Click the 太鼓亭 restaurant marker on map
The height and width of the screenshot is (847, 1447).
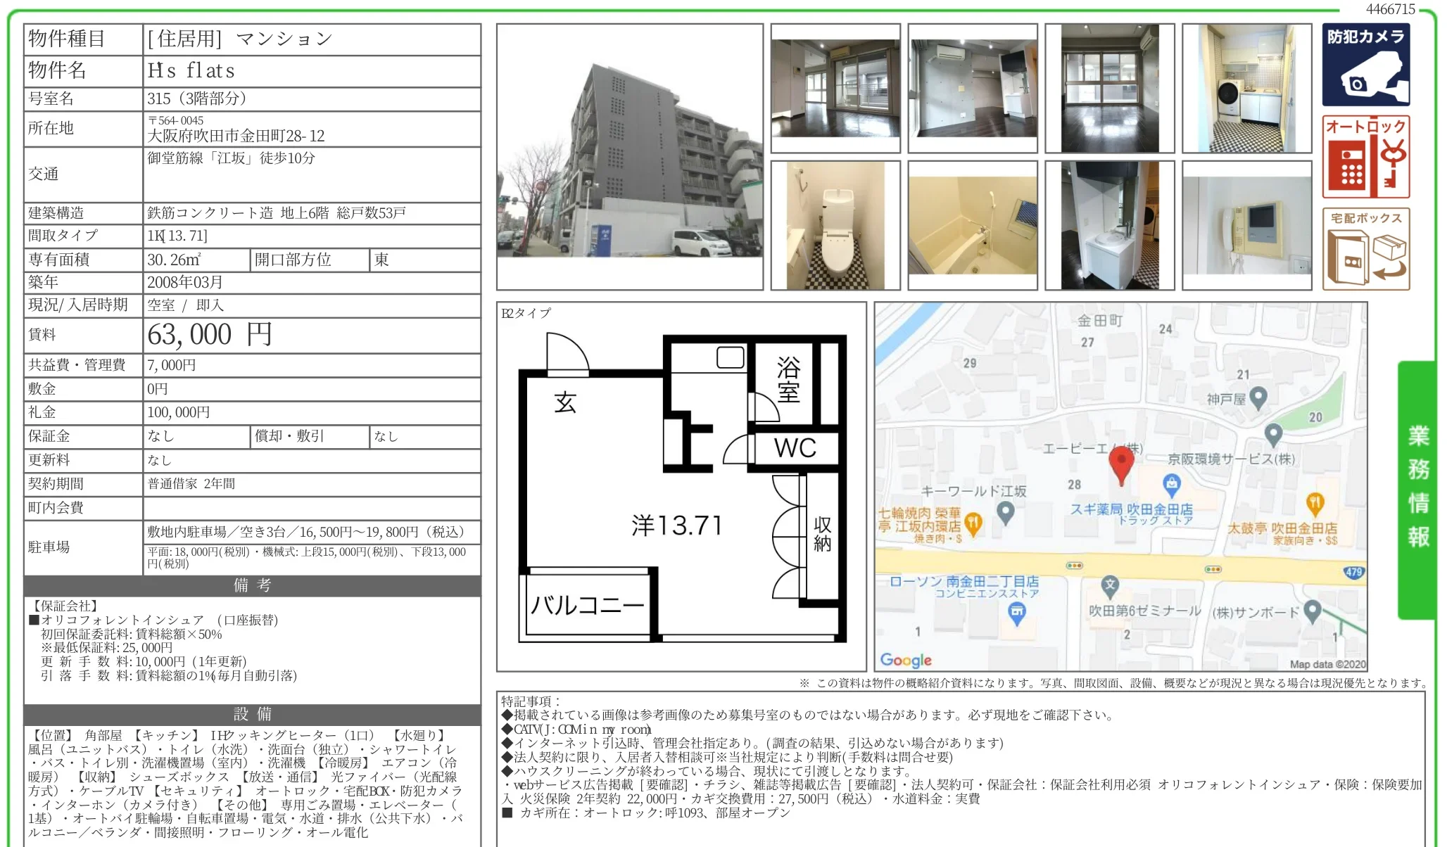click(x=1315, y=503)
